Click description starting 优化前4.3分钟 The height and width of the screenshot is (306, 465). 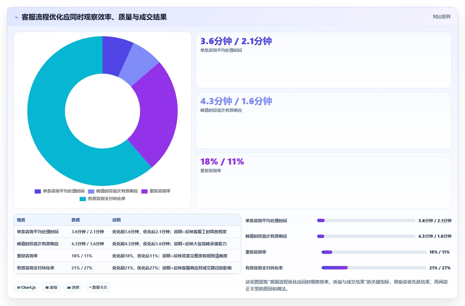point(169,244)
